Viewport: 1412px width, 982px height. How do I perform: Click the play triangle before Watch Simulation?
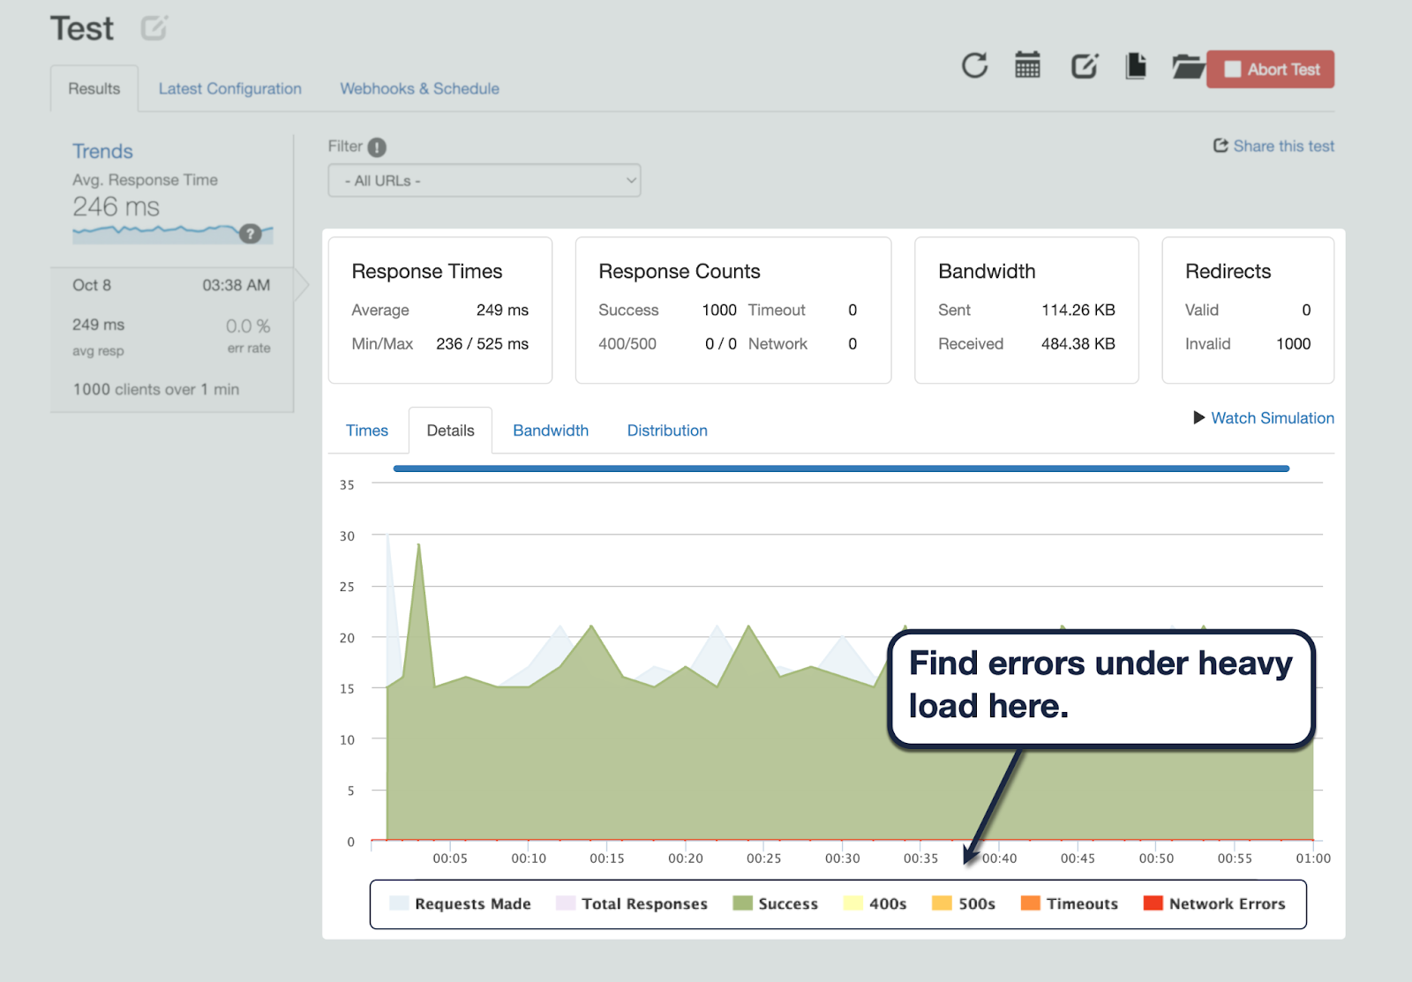pos(1198,417)
